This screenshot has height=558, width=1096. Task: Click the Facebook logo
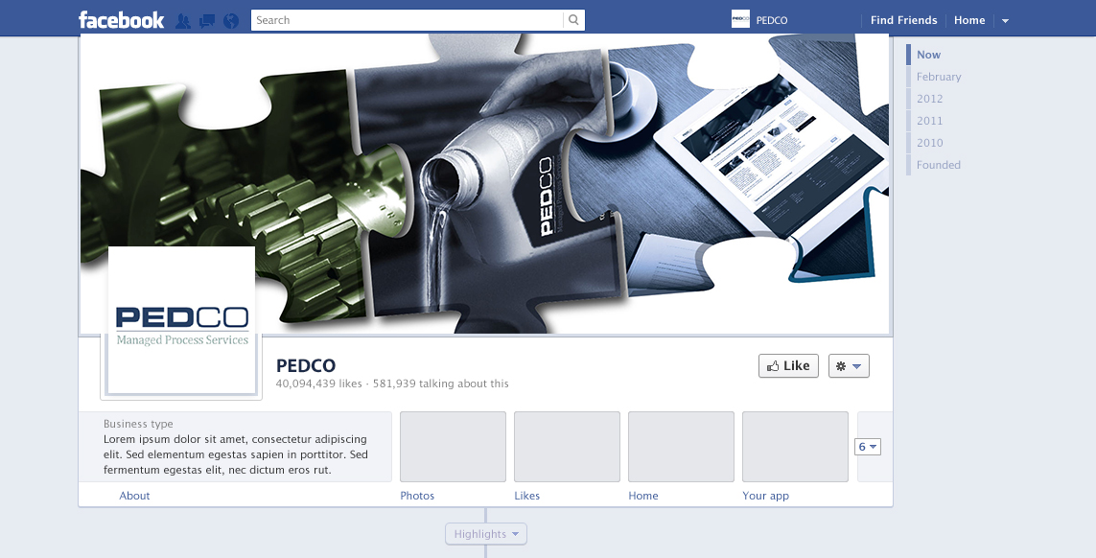click(x=121, y=19)
